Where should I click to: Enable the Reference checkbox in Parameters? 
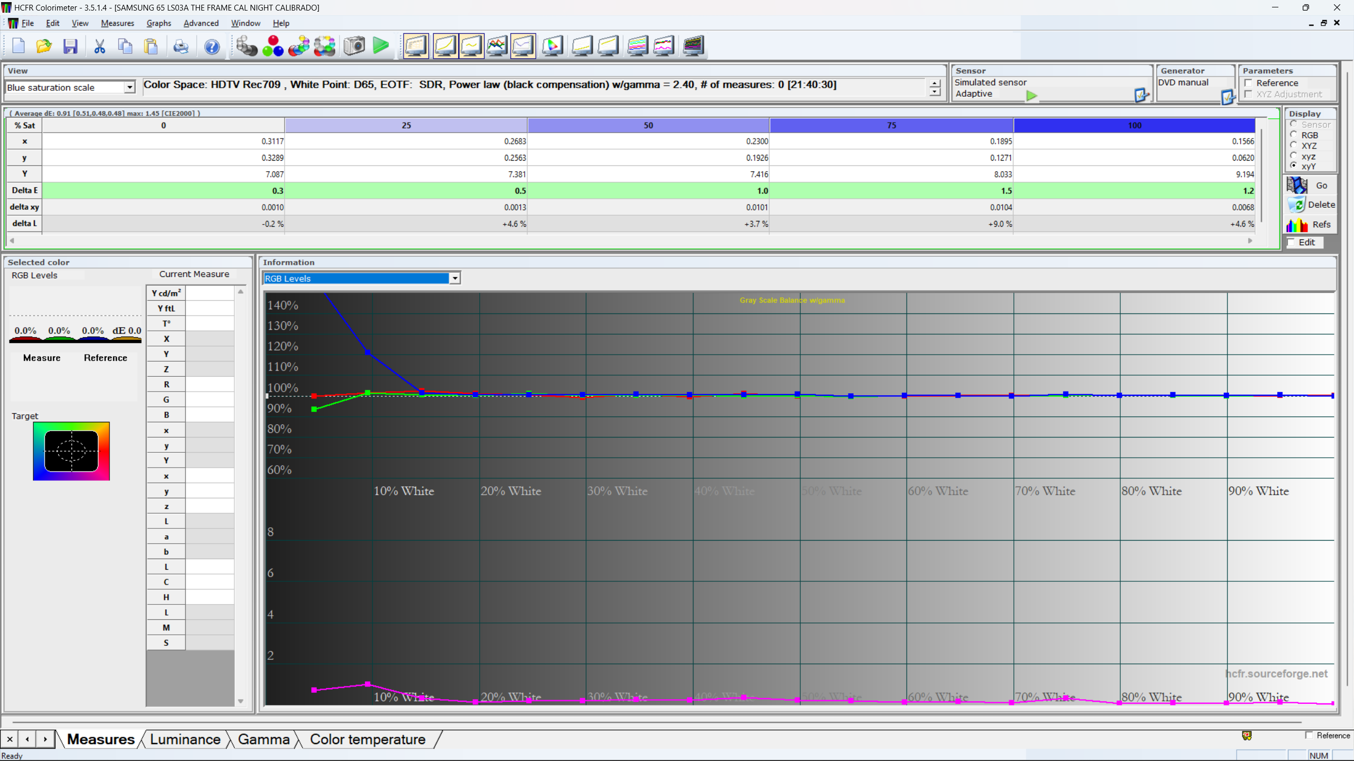[x=1249, y=83]
